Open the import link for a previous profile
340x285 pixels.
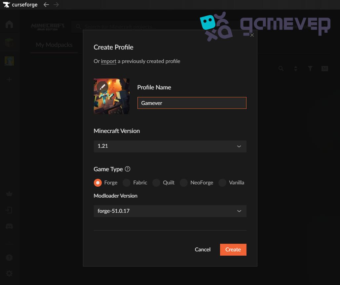click(109, 61)
